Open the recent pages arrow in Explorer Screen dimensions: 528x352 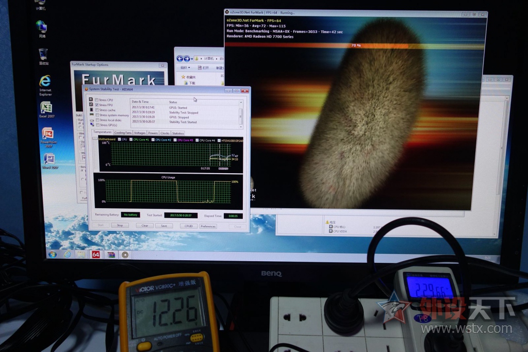pos(192,59)
